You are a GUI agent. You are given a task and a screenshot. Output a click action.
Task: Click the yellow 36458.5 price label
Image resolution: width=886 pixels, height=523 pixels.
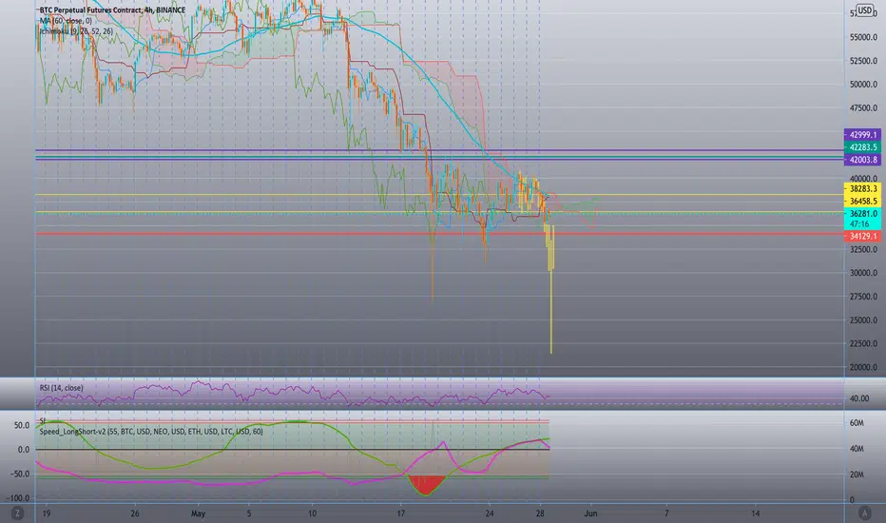point(862,202)
